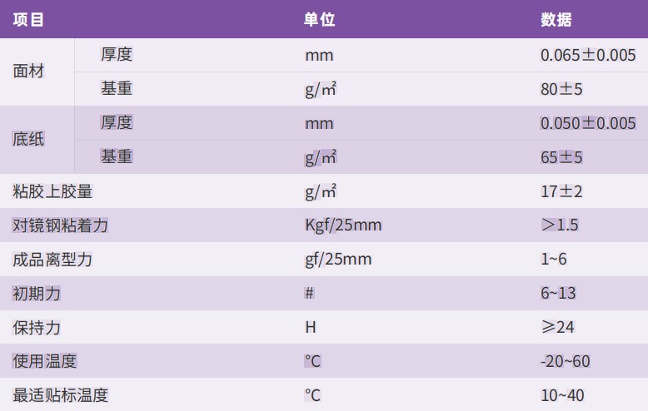Select the 对镜钢粘着力 row label

(x=60, y=225)
